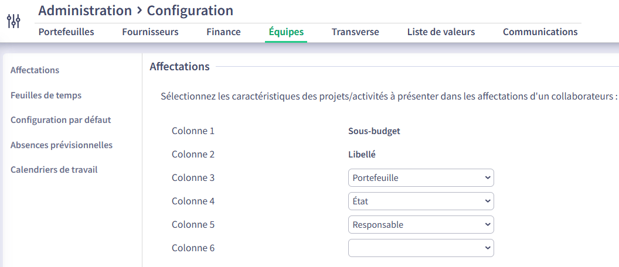Viewport: 619px width, 267px height.
Task: Click the Administration breadcrumb in header
Action: pos(85,11)
